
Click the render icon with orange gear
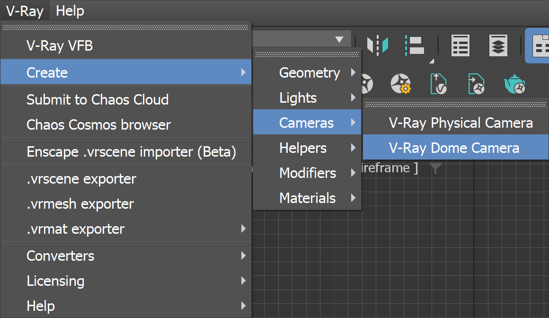tap(400, 84)
